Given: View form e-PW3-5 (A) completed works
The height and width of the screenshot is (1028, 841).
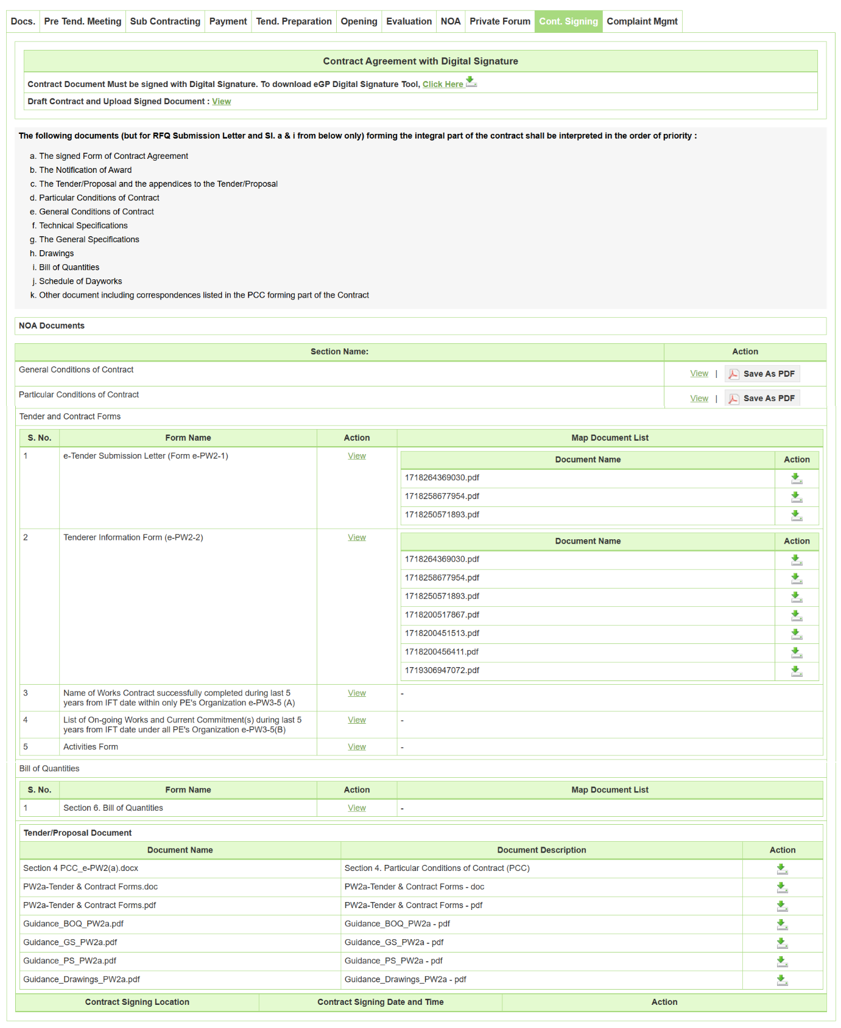Looking at the screenshot, I should coord(357,693).
